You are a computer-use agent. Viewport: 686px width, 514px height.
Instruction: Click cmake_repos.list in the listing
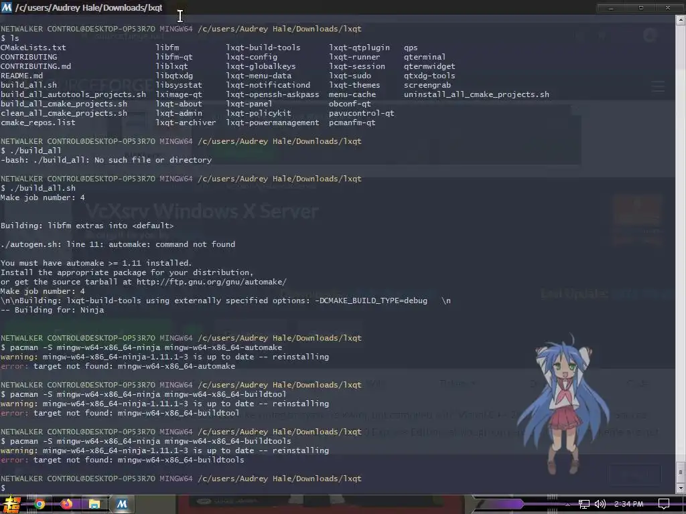click(x=38, y=123)
